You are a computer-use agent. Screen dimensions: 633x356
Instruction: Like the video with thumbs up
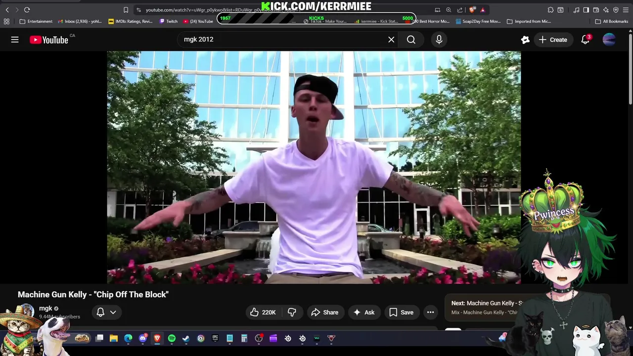(x=263, y=312)
